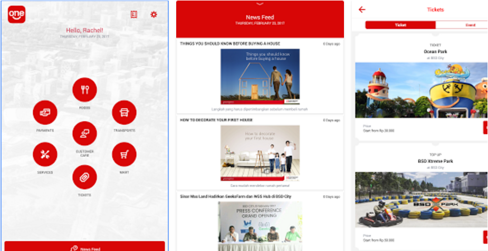This screenshot has width=488, height=251.
Task: Open the Payments category icon
Action: click(x=45, y=112)
